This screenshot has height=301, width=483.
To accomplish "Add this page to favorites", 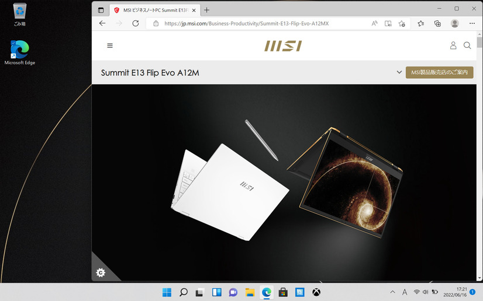I will (402, 23).
